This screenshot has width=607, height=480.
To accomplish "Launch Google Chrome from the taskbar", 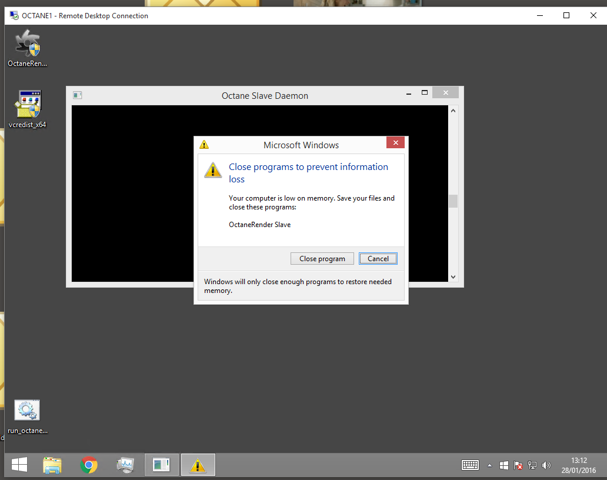I will point(89,465).
